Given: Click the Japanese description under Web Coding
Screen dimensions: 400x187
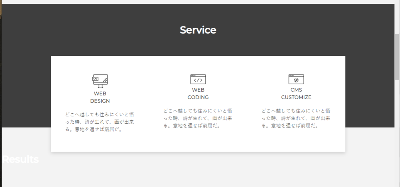Looking at the screenshot, I should [198, 118].
